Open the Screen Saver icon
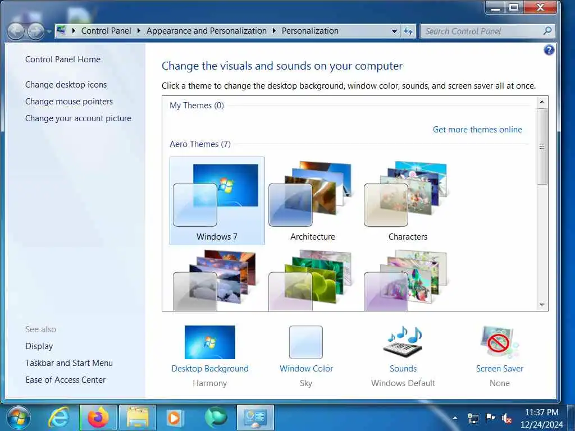Screen dimensions: 575x431 pyautogui.click(x=499, y=342)
